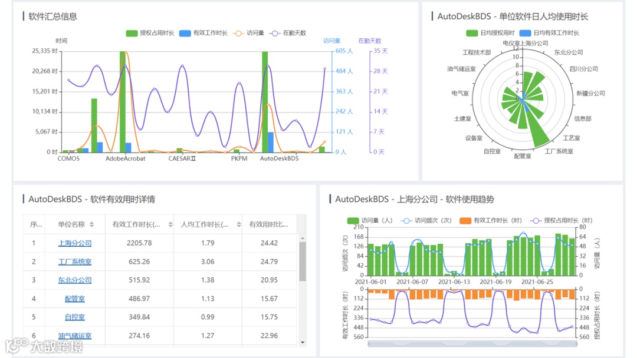Sort table by 人均工作时长 column

pyautogui.click(x=238, y=224)
